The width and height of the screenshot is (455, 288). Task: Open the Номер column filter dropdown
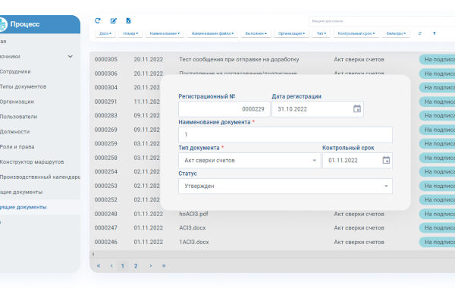tap(130, 33)
